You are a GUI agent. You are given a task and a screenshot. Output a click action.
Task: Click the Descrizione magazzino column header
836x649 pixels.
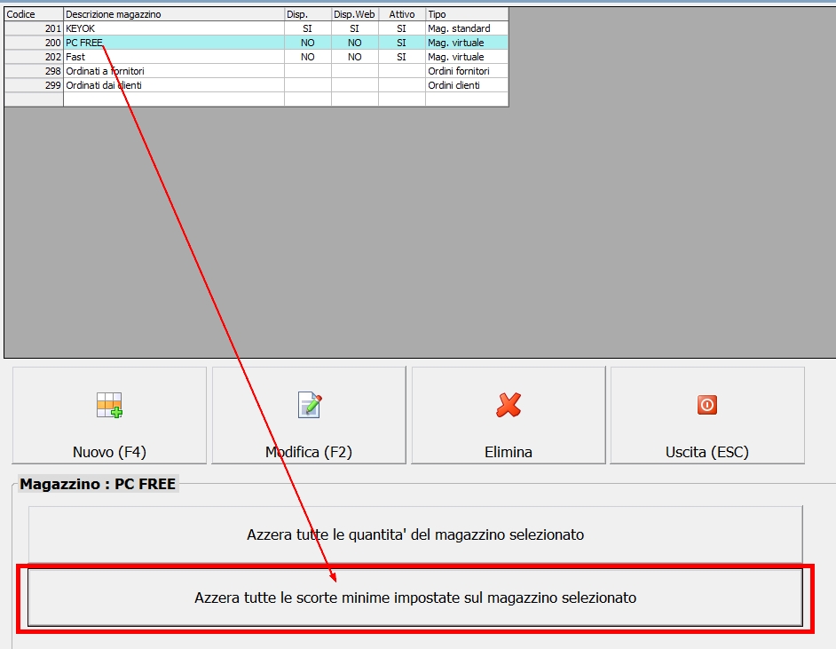click(x=174, y=14)
